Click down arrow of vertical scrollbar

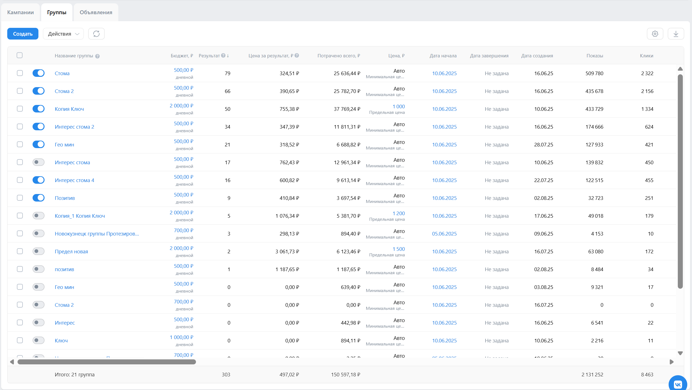(x=680, y=353)
